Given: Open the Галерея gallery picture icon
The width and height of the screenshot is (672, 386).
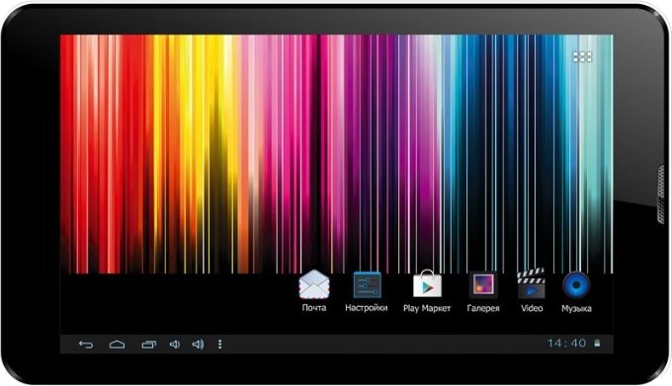Looking at the screenshot, I should pos(483,284).
